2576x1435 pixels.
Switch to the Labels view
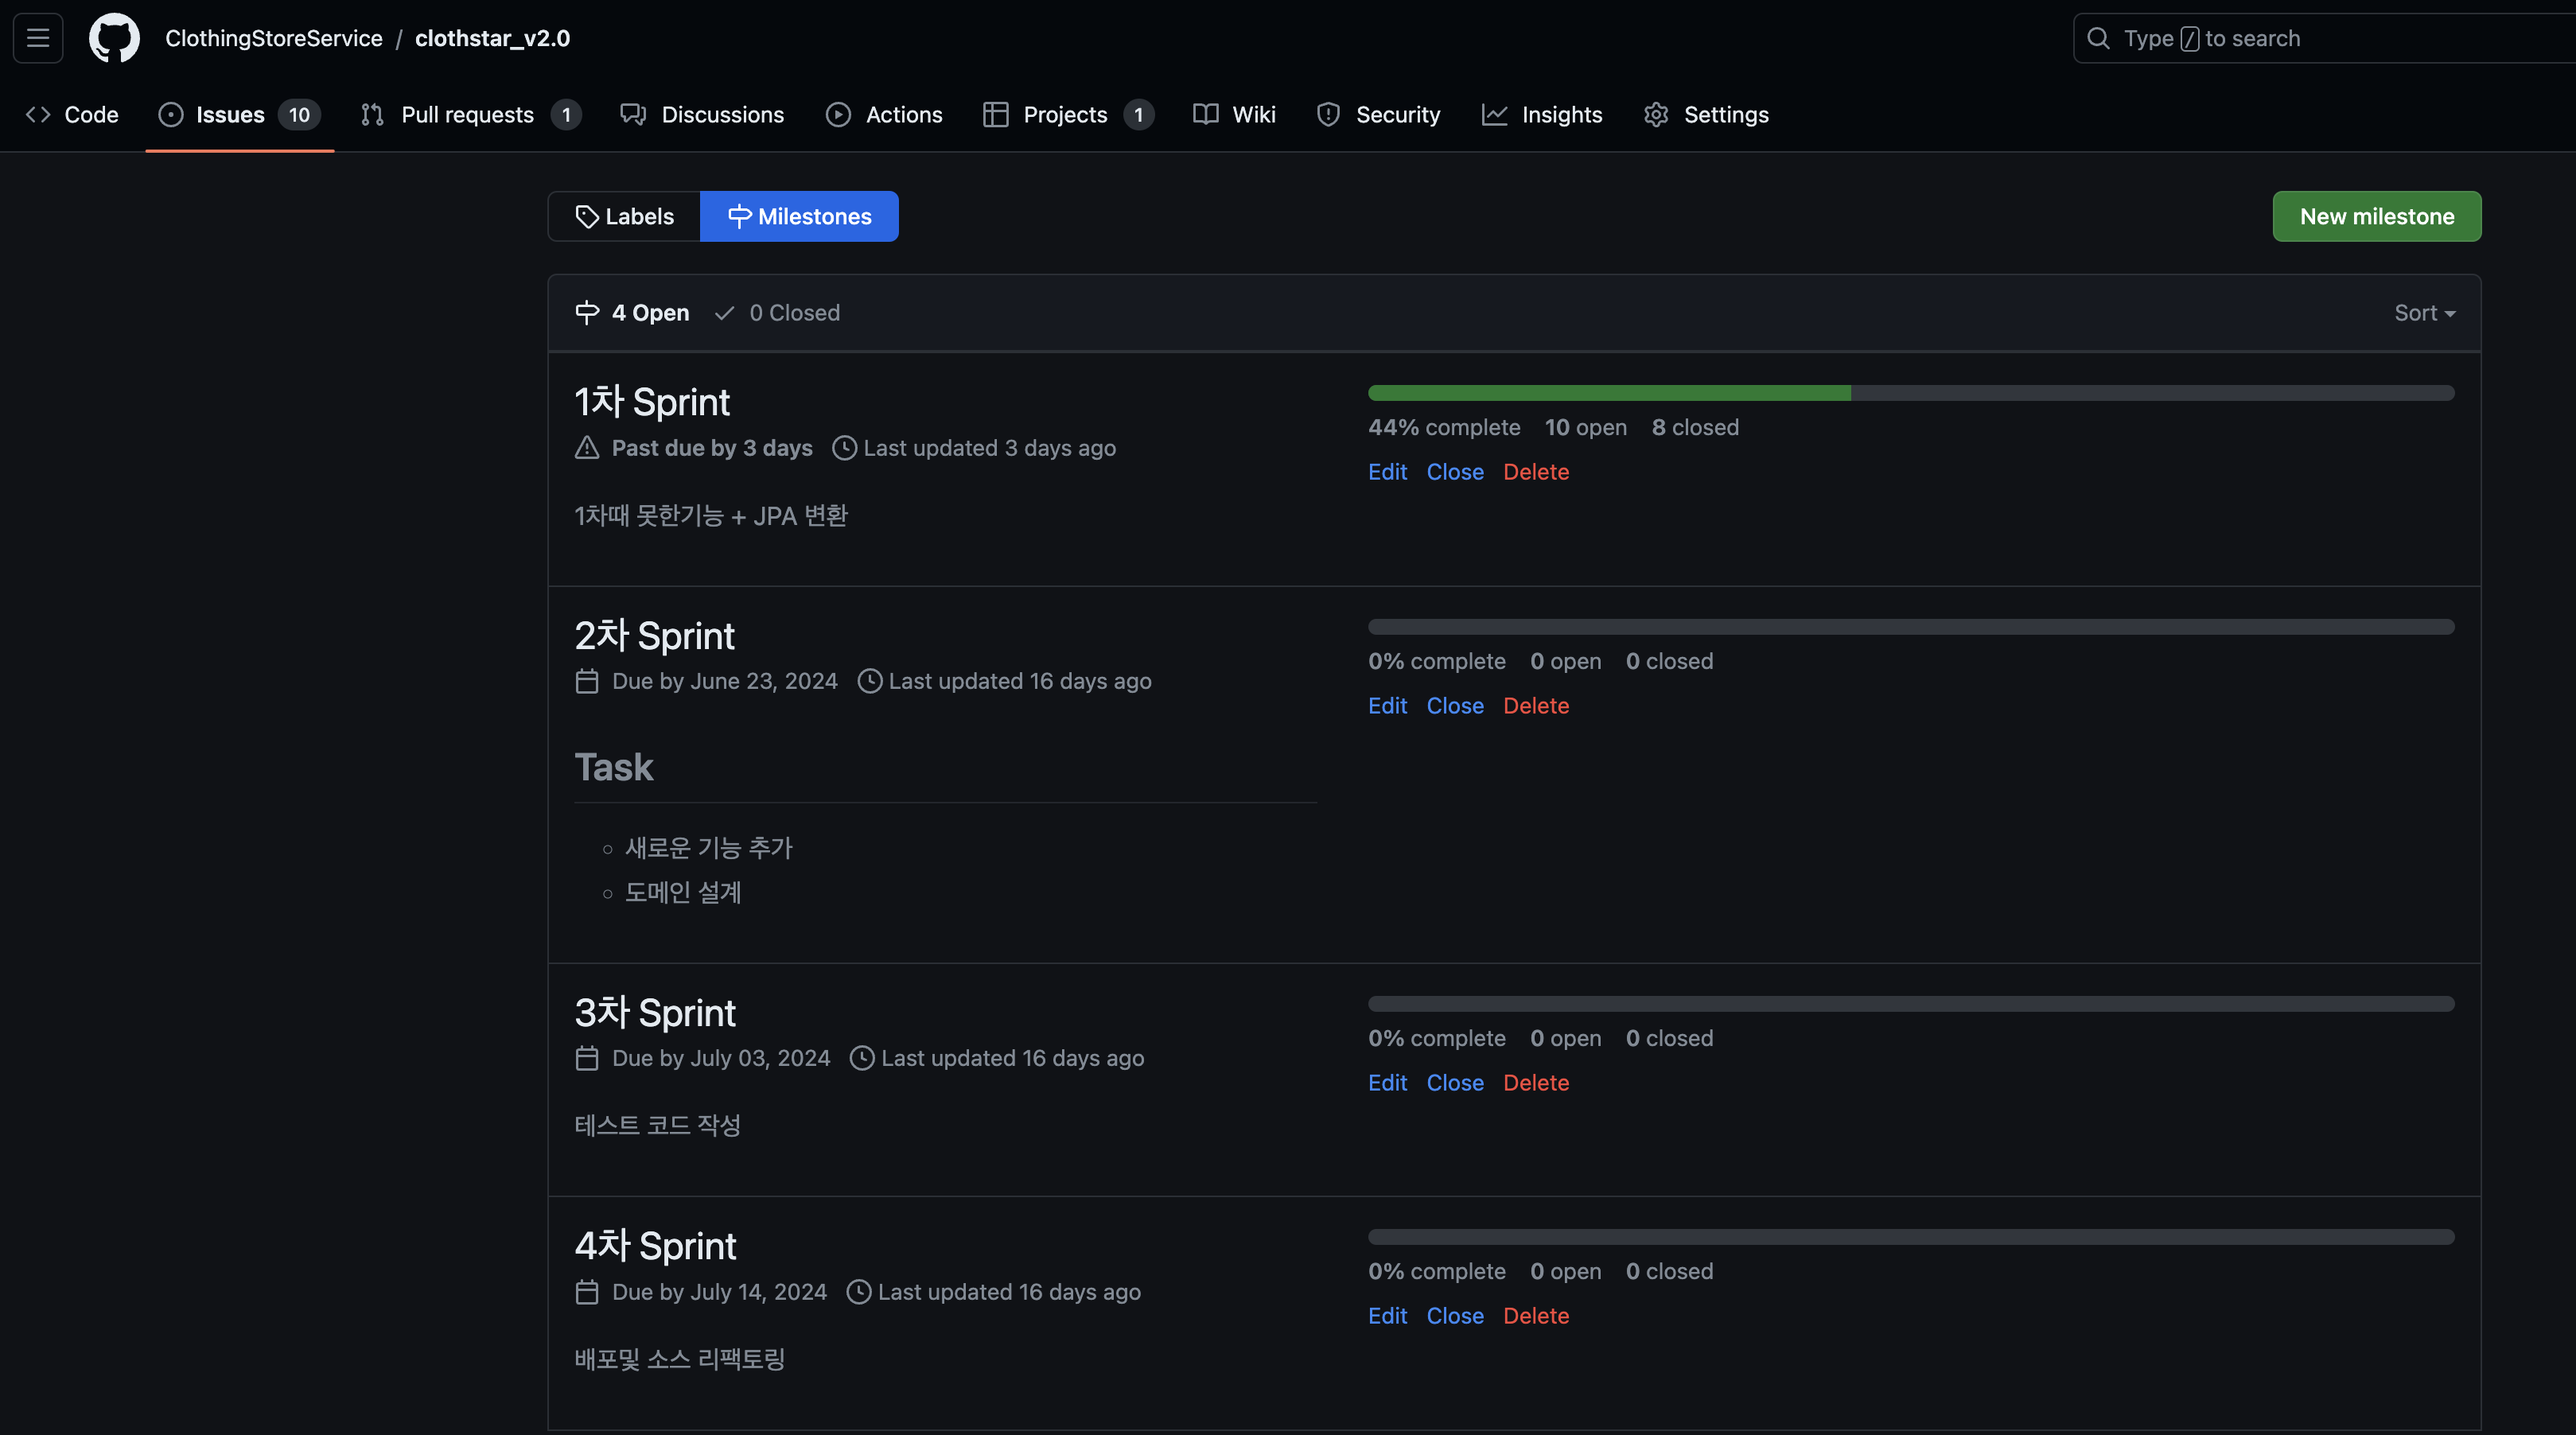625,216
